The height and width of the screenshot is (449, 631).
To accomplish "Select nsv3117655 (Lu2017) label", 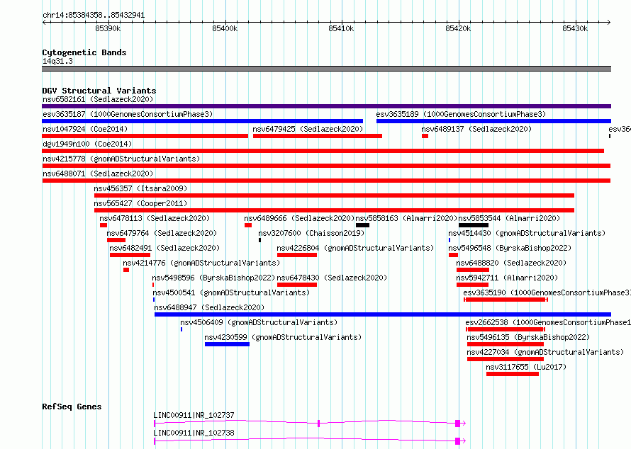I will [x=526, y=367].
